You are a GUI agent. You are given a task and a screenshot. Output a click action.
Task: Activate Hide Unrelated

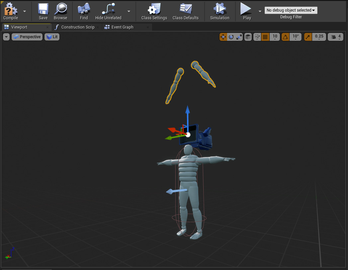(x=108, y=10)
